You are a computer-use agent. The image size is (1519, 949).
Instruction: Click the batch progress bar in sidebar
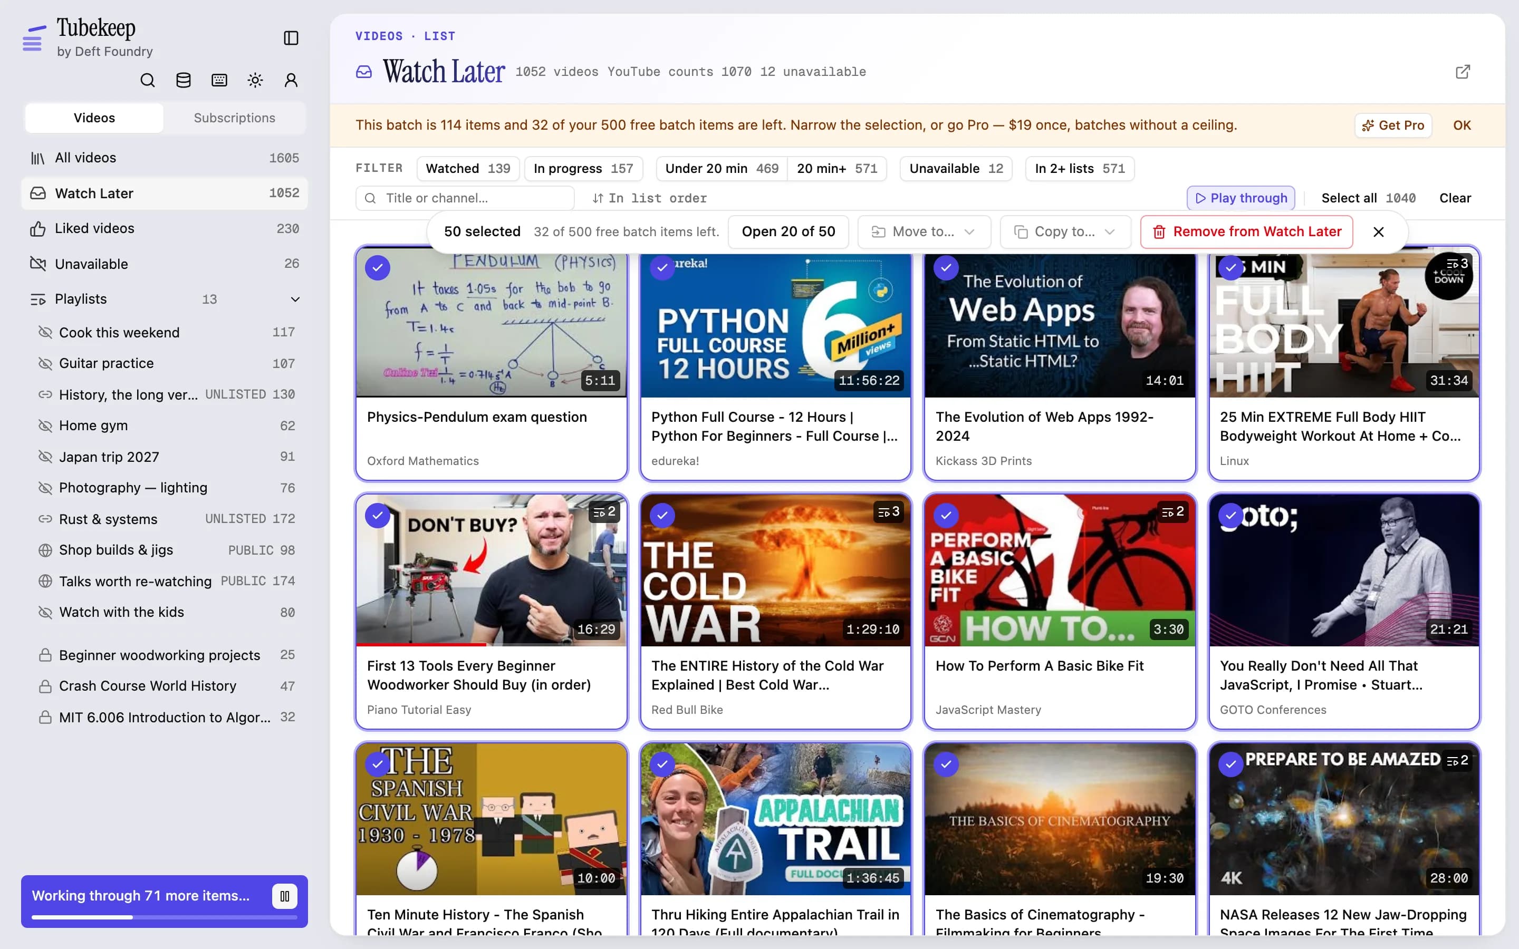coord(165,917)
